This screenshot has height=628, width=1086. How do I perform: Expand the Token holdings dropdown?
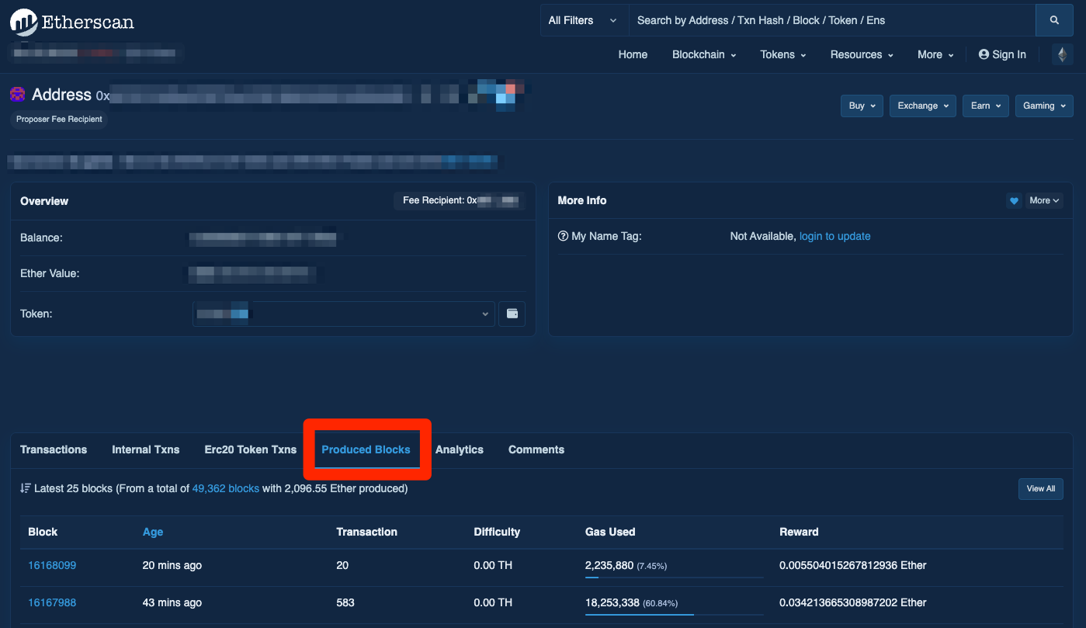point(484,314)
